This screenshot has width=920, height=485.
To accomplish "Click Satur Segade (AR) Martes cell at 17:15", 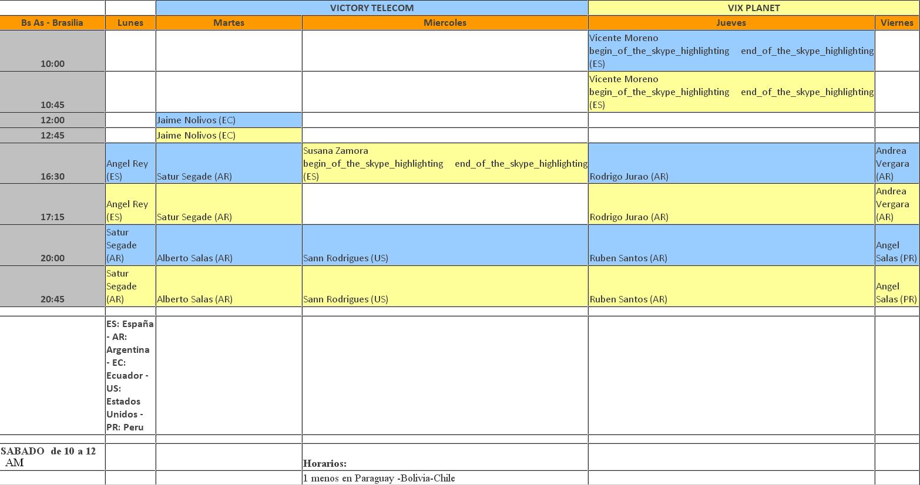I will (x=229, y=204).
